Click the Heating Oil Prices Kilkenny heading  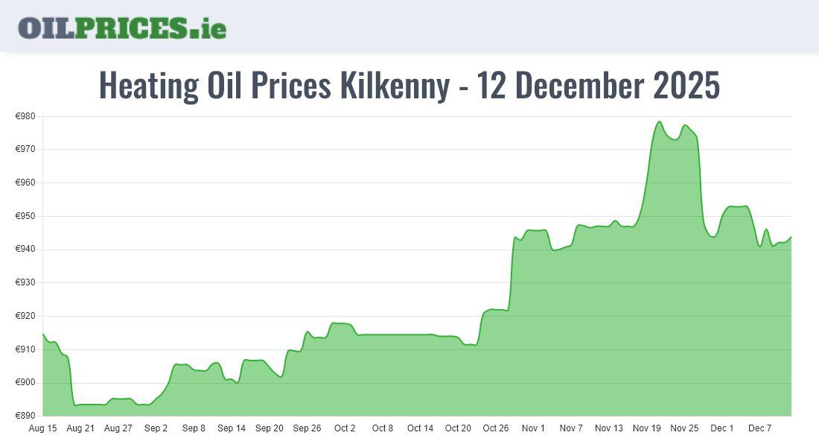[x=409, y=86]
